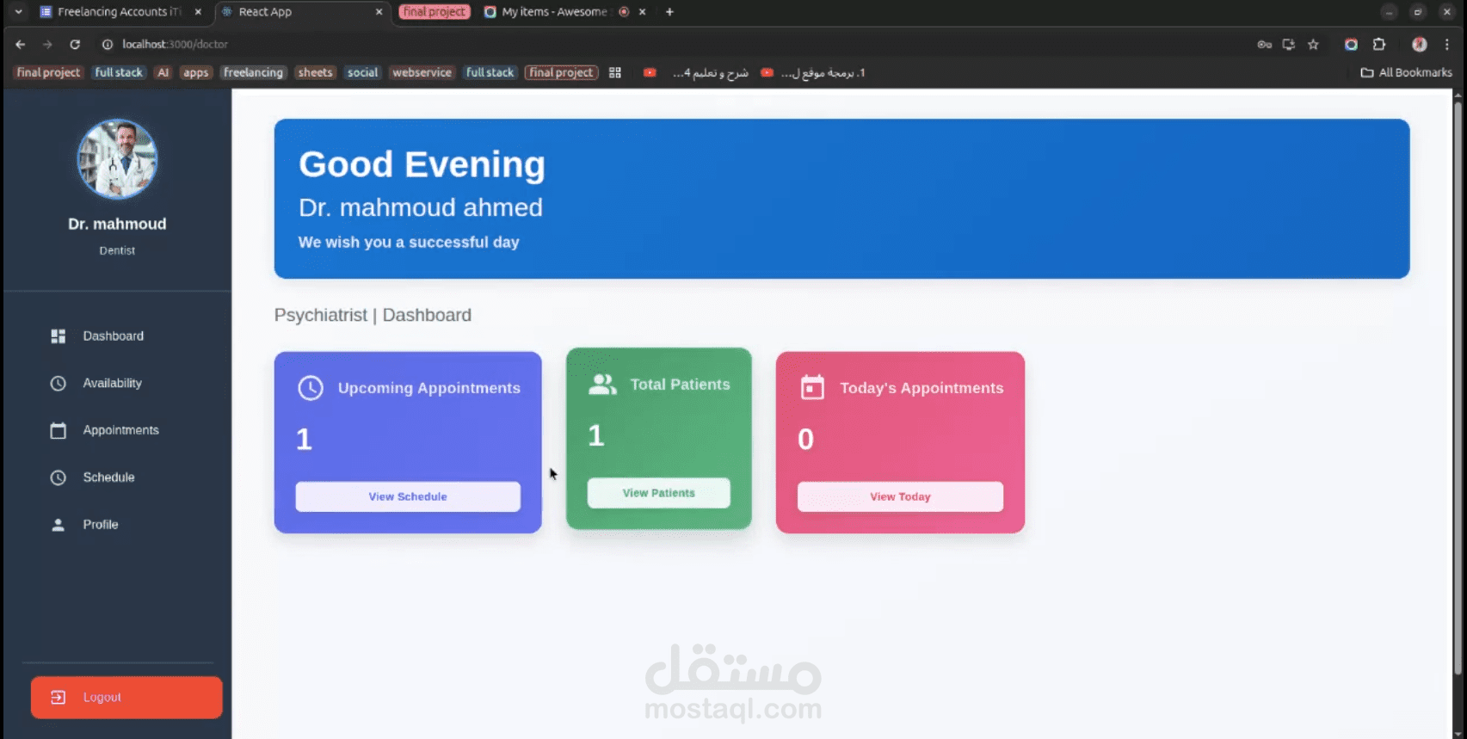Click the clock icon on Upcoming Appointments card
Viewport: 1467px width, 739px height.
pyautogui.click(x=311, y=388)
